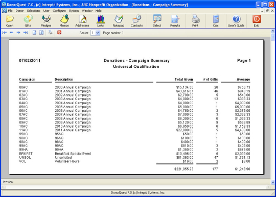Screen dimensions: 276x197
Task: Expand the Factor zoom dropdown
Action: pyautogui.click(x=98, y=33)
